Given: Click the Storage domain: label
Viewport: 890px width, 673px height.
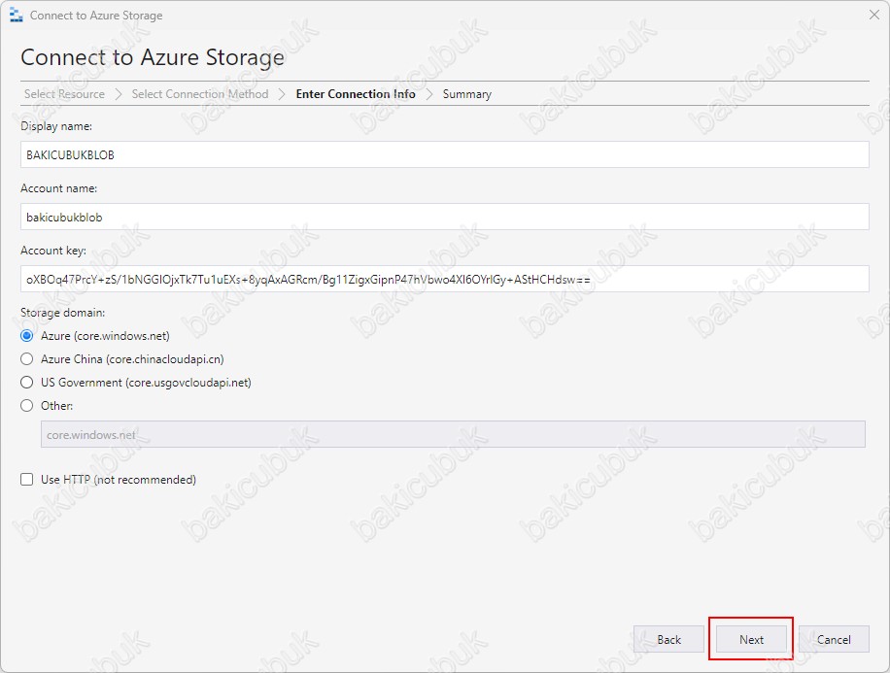Looking at the screenshot, I should click(x=62, y=313).
